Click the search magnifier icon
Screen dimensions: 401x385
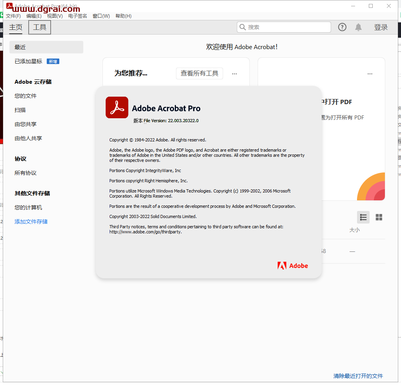click(x=243, y=27)
